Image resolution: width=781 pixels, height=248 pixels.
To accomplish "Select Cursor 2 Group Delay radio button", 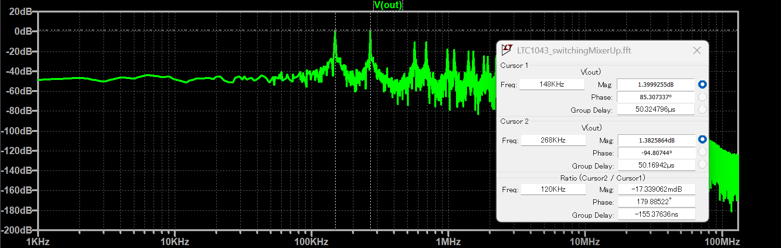I will [702, 165].
